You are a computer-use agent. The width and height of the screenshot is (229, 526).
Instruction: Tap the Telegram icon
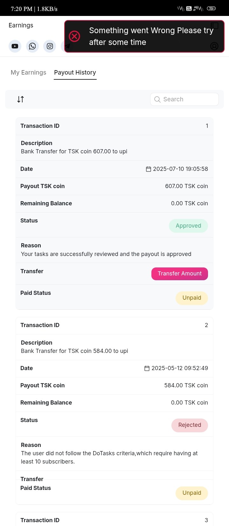67,46
